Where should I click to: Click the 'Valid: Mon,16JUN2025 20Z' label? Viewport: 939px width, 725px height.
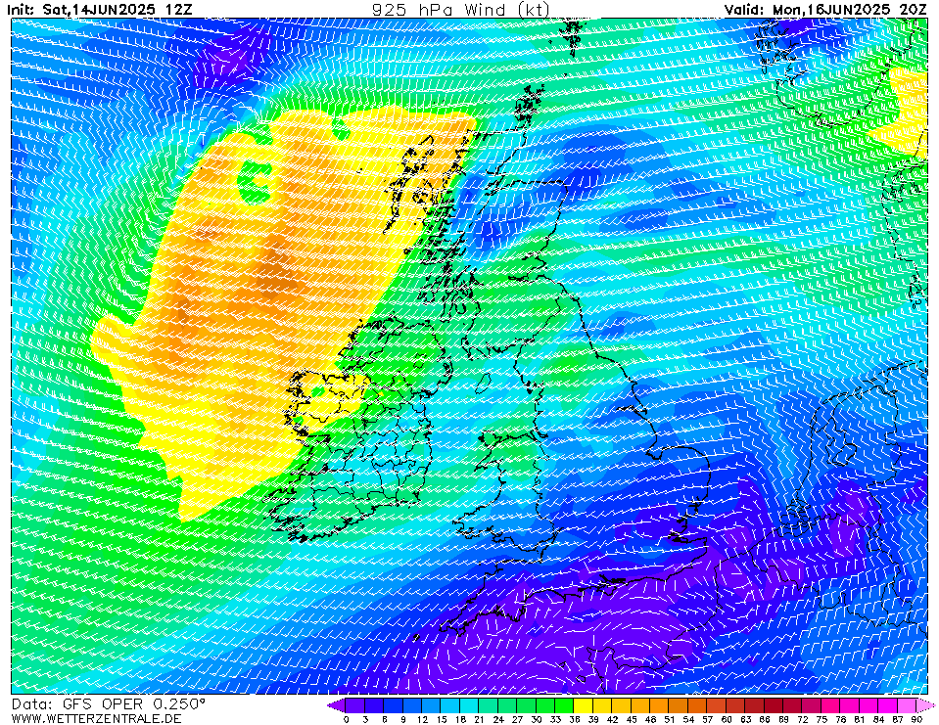(825, 9)
